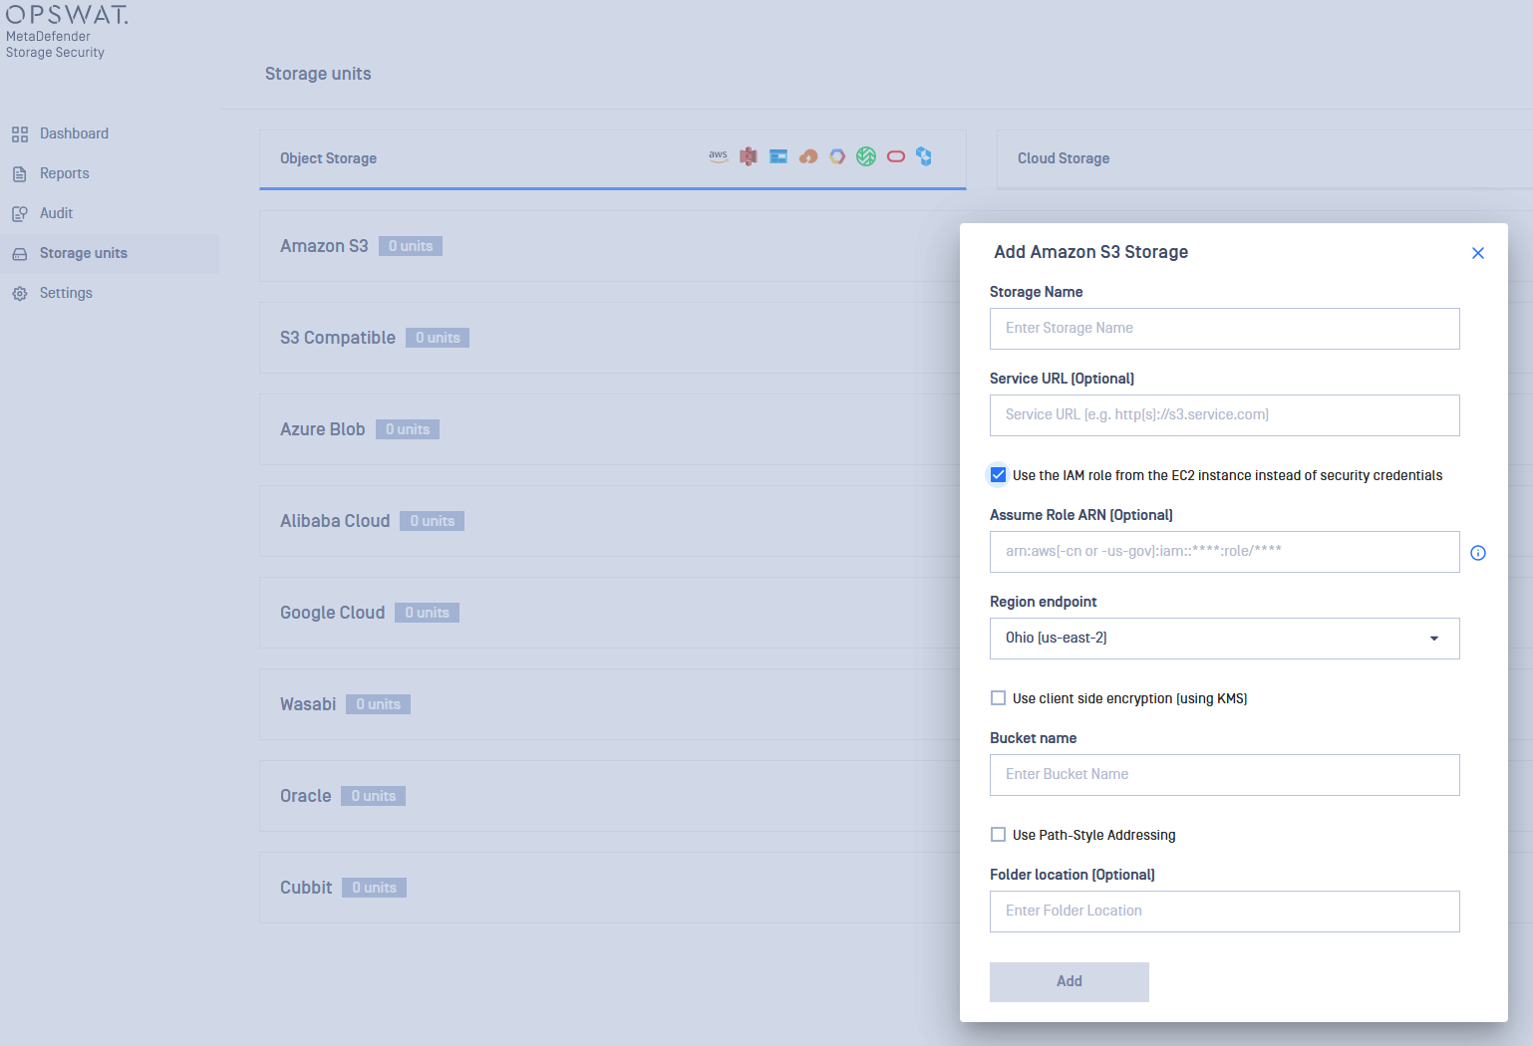Image resolution: width=1533 pixels, height=1046 pixels.
Task: Click the Service URL input field
Action: coord(1224,415)
